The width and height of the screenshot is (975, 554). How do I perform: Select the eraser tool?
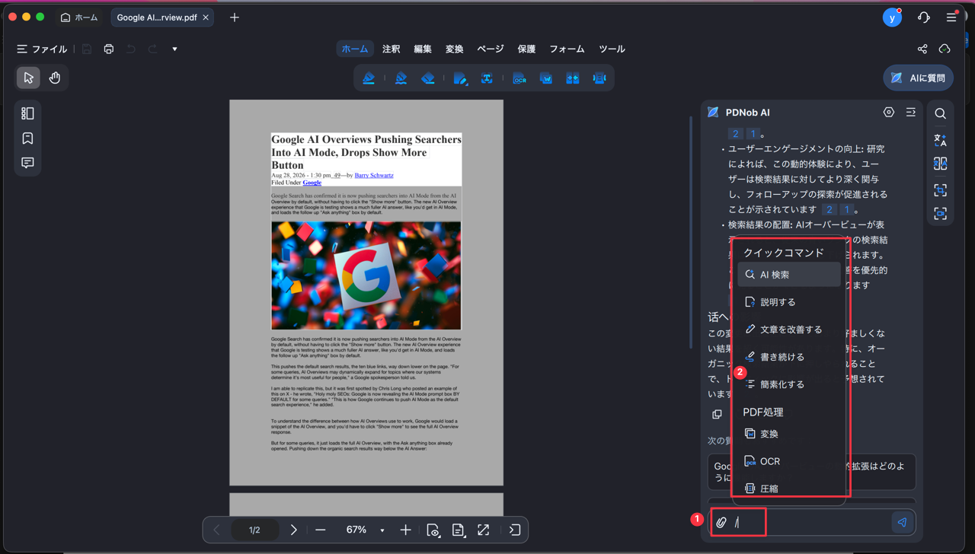(428, 78)
